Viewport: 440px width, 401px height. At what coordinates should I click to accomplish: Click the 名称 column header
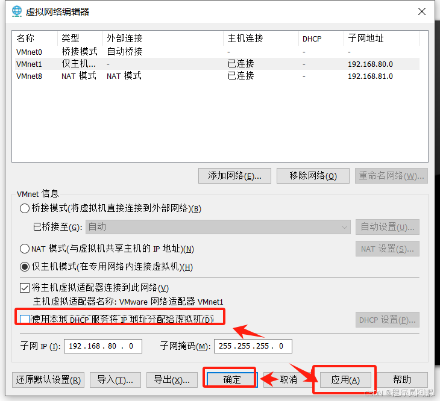[x=36, y=38]
